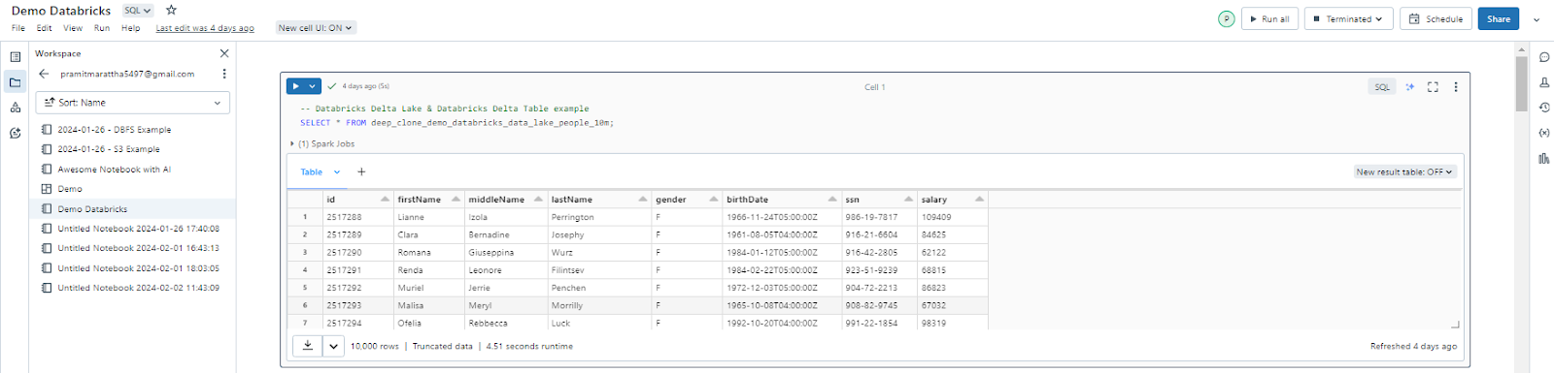Open the Assistant sparkle icon in Cell 1
Screen dimensions: 1554x373
tap(1410, 86)
